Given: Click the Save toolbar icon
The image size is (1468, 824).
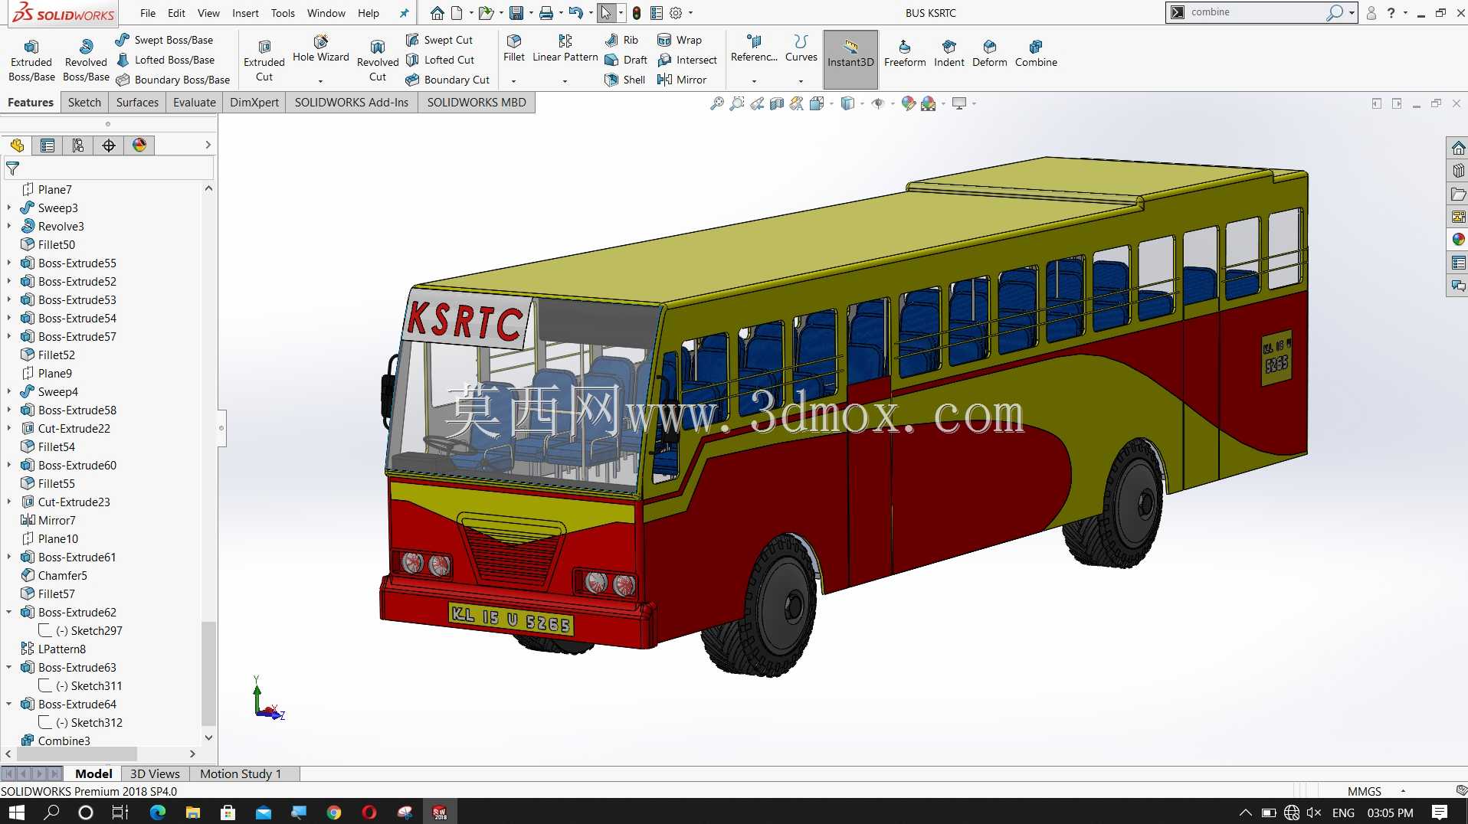Looking at the screenshot, I should 516,13.
